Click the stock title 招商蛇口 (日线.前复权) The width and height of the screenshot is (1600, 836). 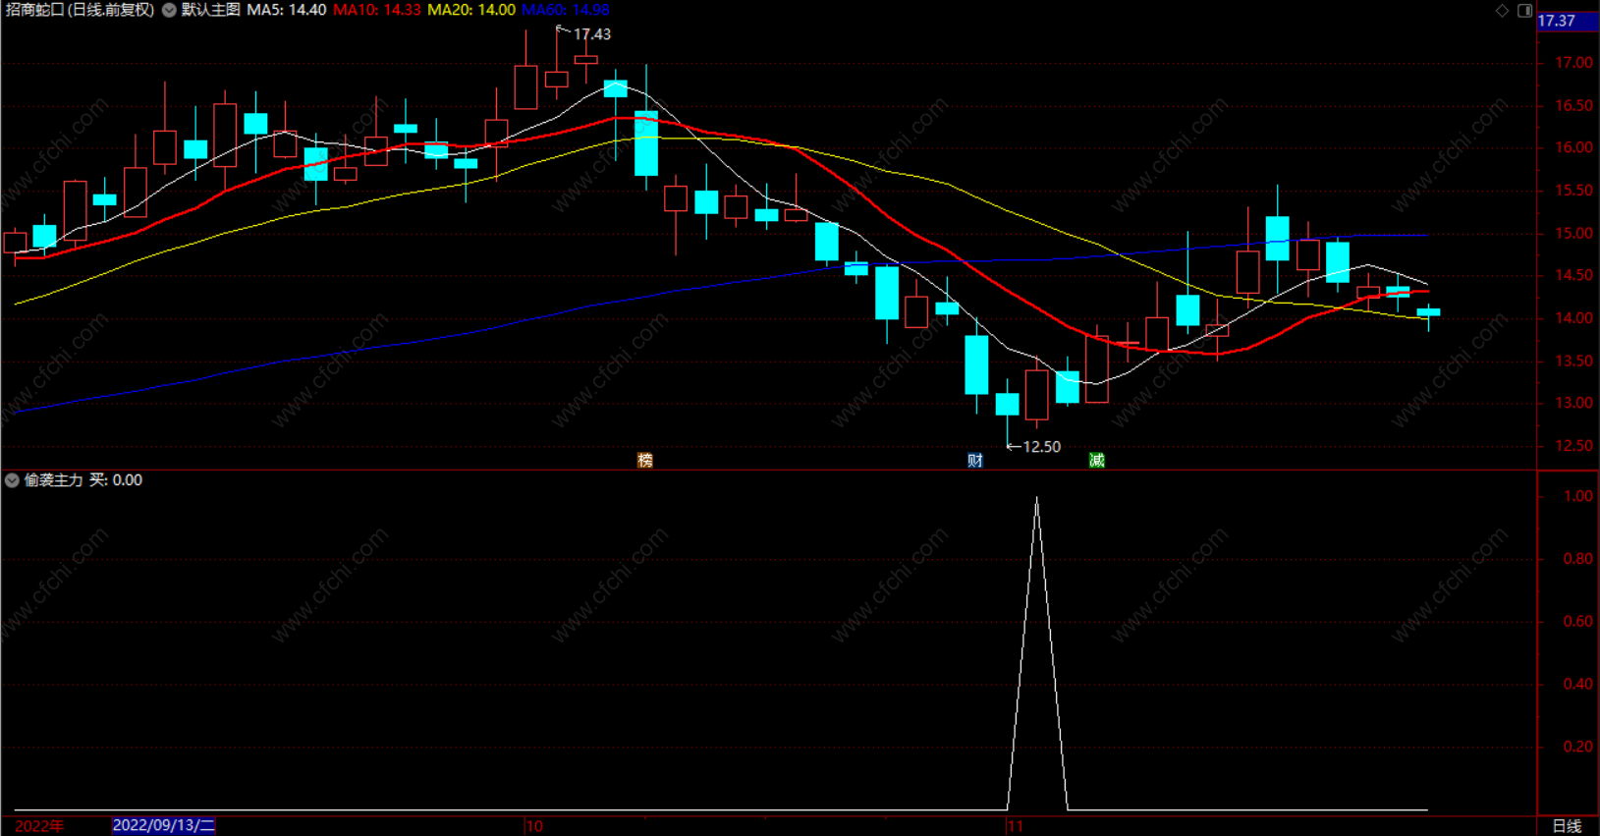pyautogui.click(x=81, y=10)
